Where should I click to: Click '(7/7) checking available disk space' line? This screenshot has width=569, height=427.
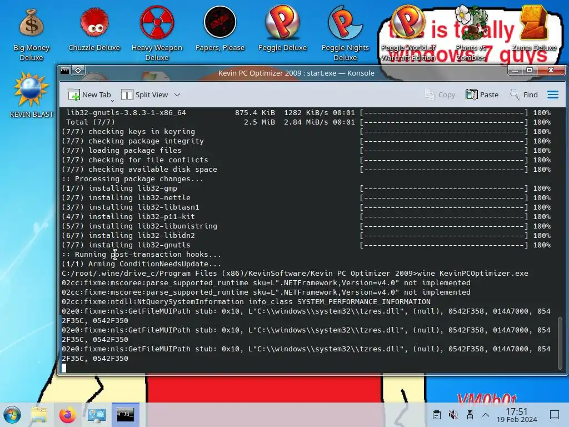(x=139, y=170)
